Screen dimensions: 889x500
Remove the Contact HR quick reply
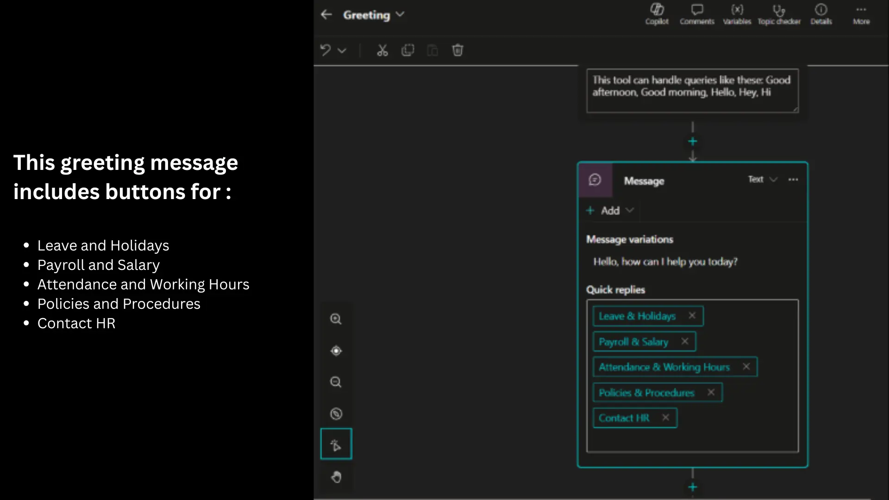(x=665, y=418)
